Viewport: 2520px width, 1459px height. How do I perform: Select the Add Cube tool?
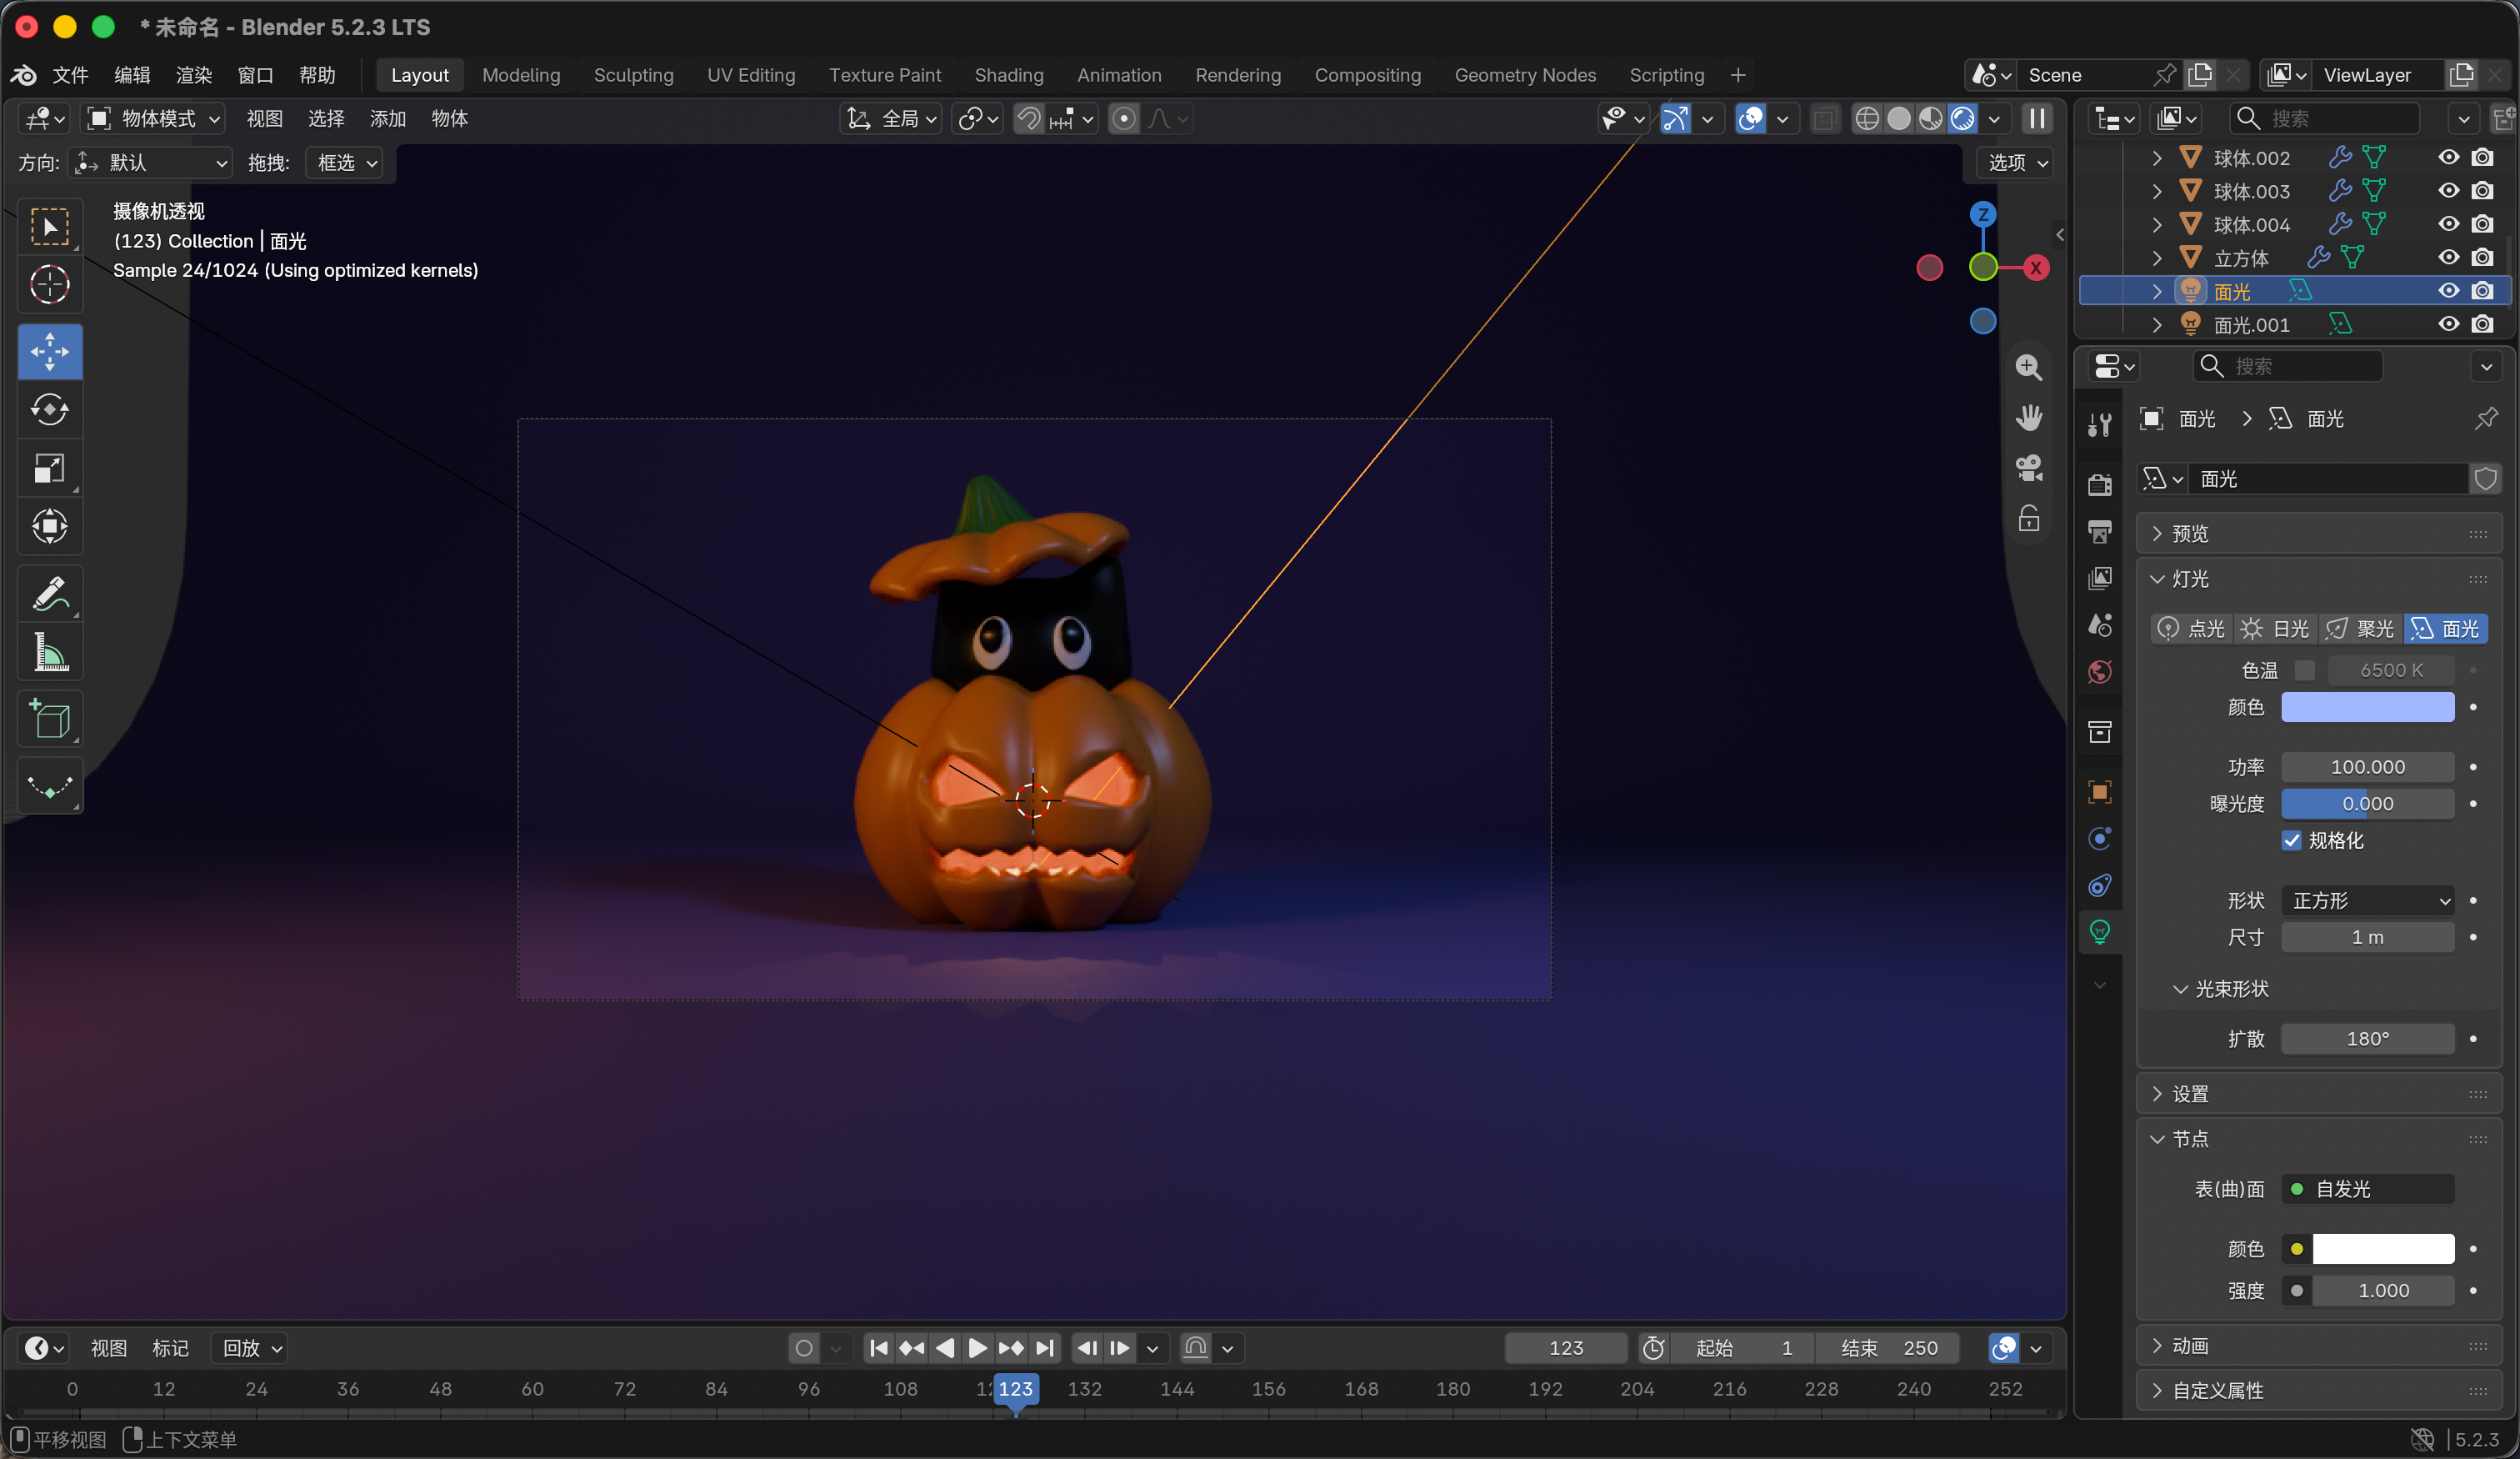[49, 719]
